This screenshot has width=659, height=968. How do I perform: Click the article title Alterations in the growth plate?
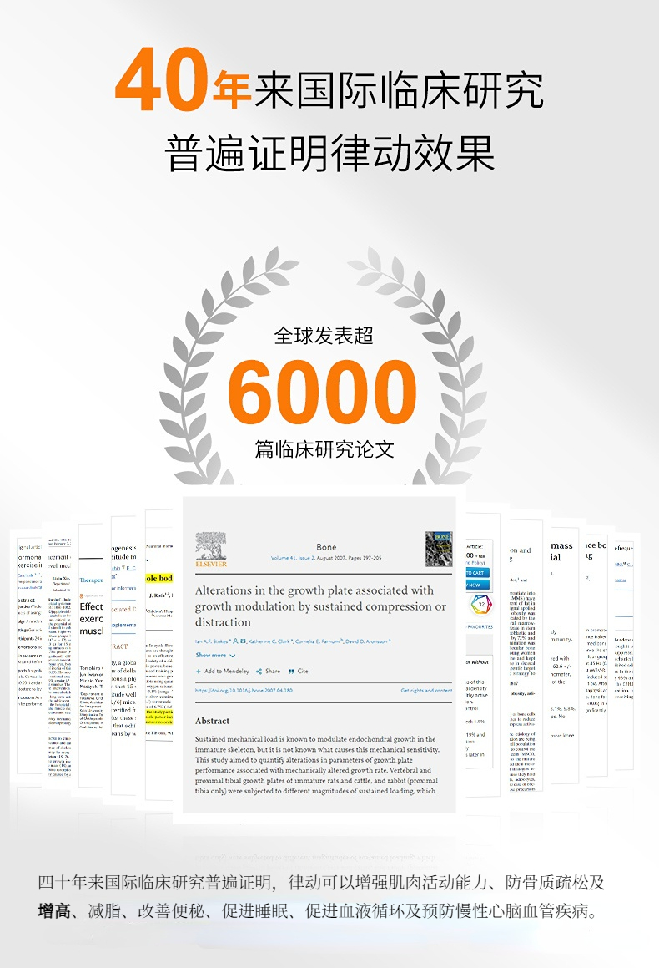(320, 606)
